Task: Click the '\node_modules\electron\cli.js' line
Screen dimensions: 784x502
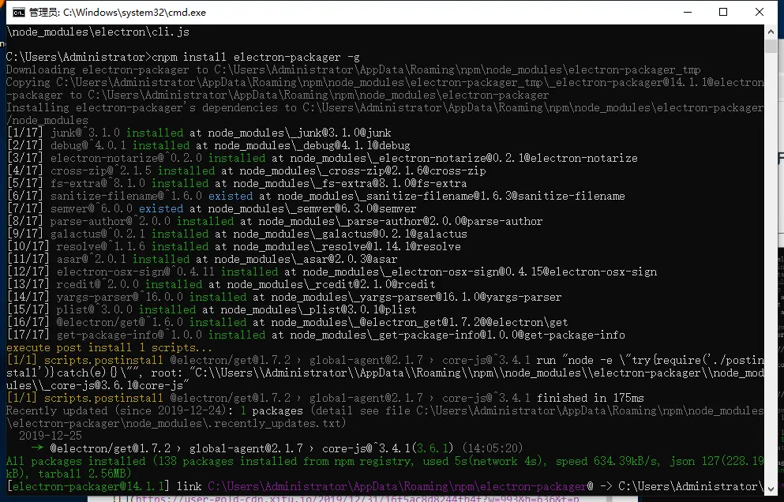Action: click(x=98, y=32)
